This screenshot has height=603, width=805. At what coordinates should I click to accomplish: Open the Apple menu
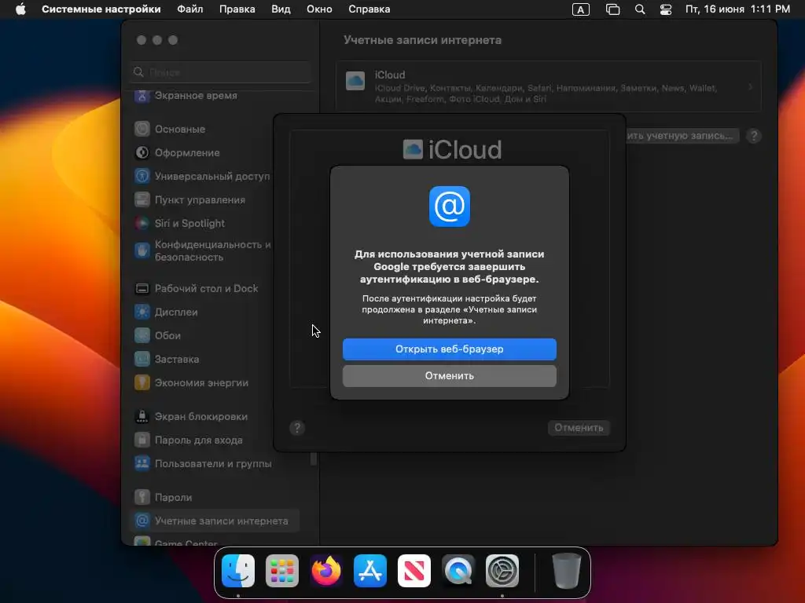pyautogui.click(x=20, y=9)
